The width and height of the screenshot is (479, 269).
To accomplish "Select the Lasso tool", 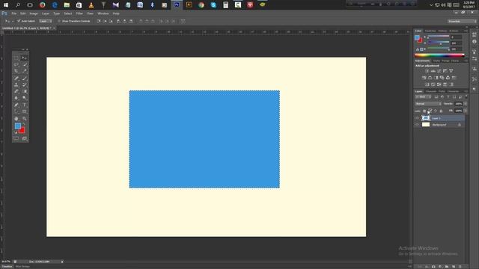I will (16, 64).
